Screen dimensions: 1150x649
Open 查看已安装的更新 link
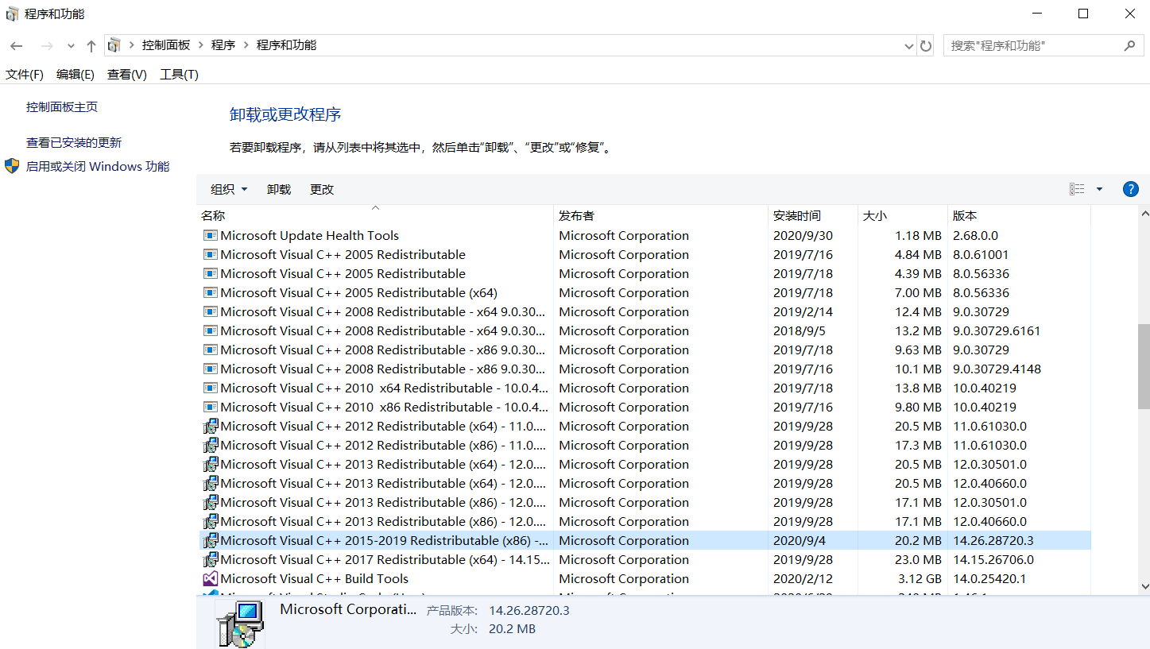pyautogui.click(x=73, y=142)
